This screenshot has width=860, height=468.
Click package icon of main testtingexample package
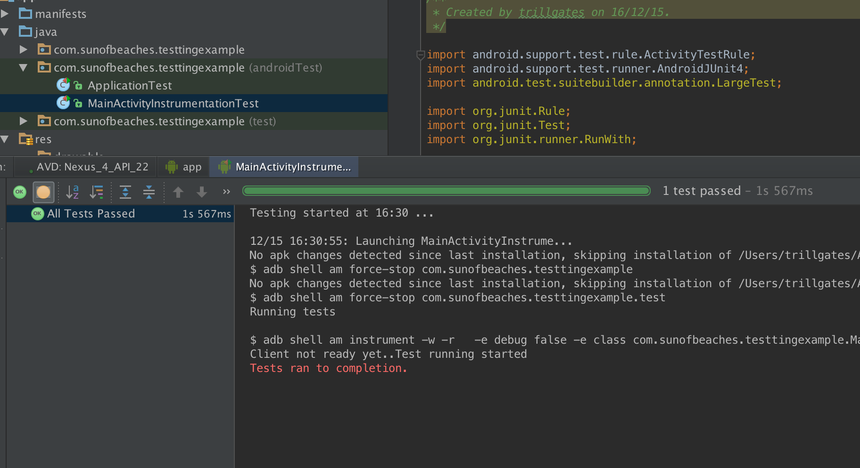(x=44, y=49)
